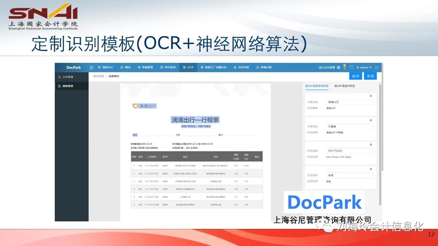Screen dimensions: 438x246
Task: Select the highlighted DIDI TRAVEL - TRIP TABLE text
Action: [x=196, y=126]
